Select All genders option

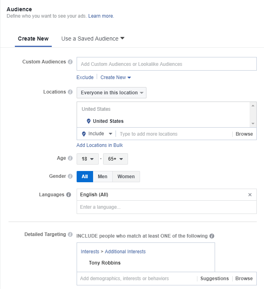(85, 177)
